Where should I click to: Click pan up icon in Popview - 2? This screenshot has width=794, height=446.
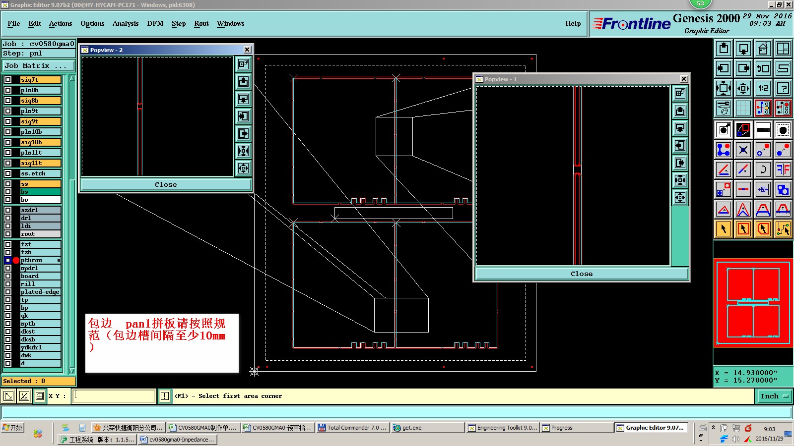(x=243, y=81)
